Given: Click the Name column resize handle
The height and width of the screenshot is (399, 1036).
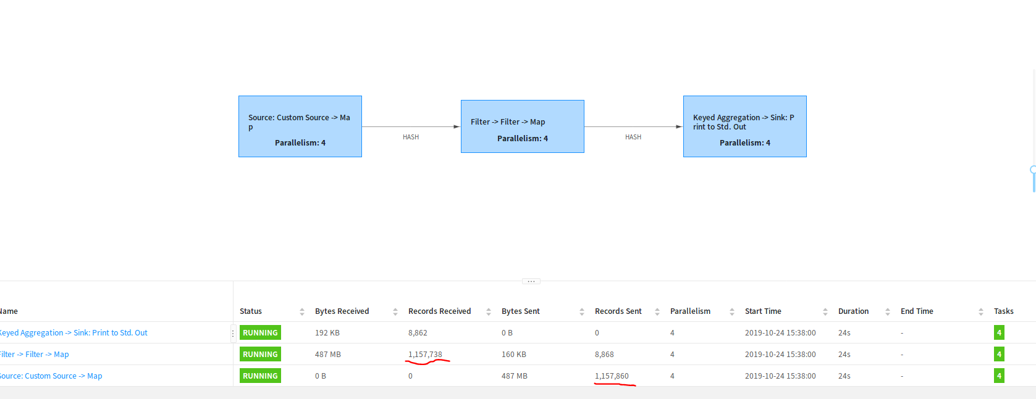Looking at the screenshot, I should click(x=233, y=333).
